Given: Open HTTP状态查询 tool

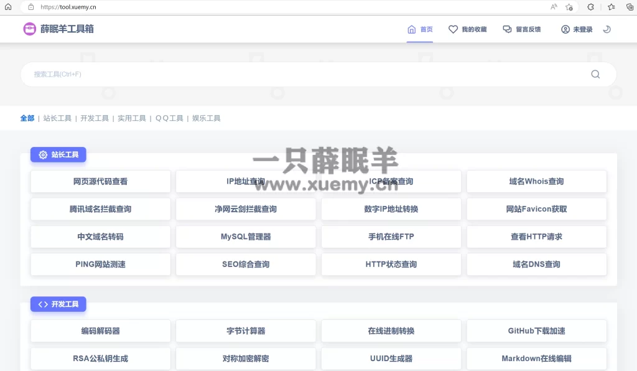Looking at the screenshot, I should click(391, 264).
